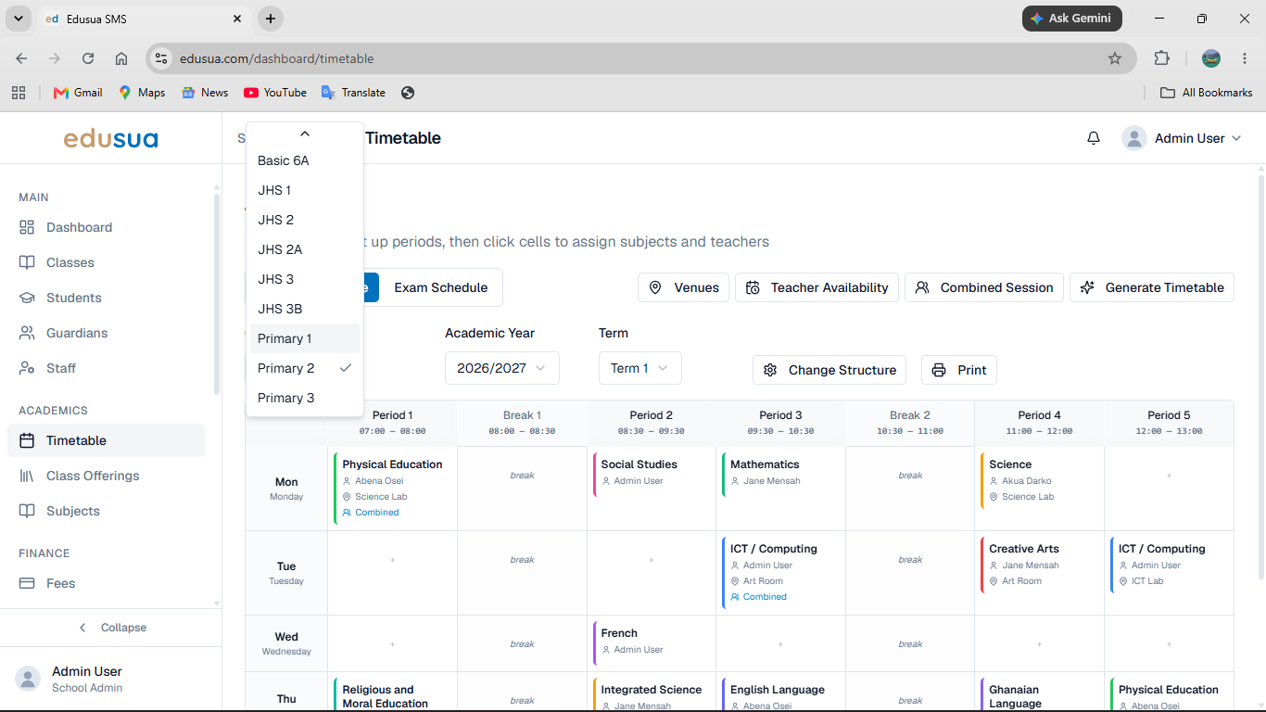Expand the Admin User account menu
1266x712 pixels.
pyautogui.click(x=1183, y=138)
